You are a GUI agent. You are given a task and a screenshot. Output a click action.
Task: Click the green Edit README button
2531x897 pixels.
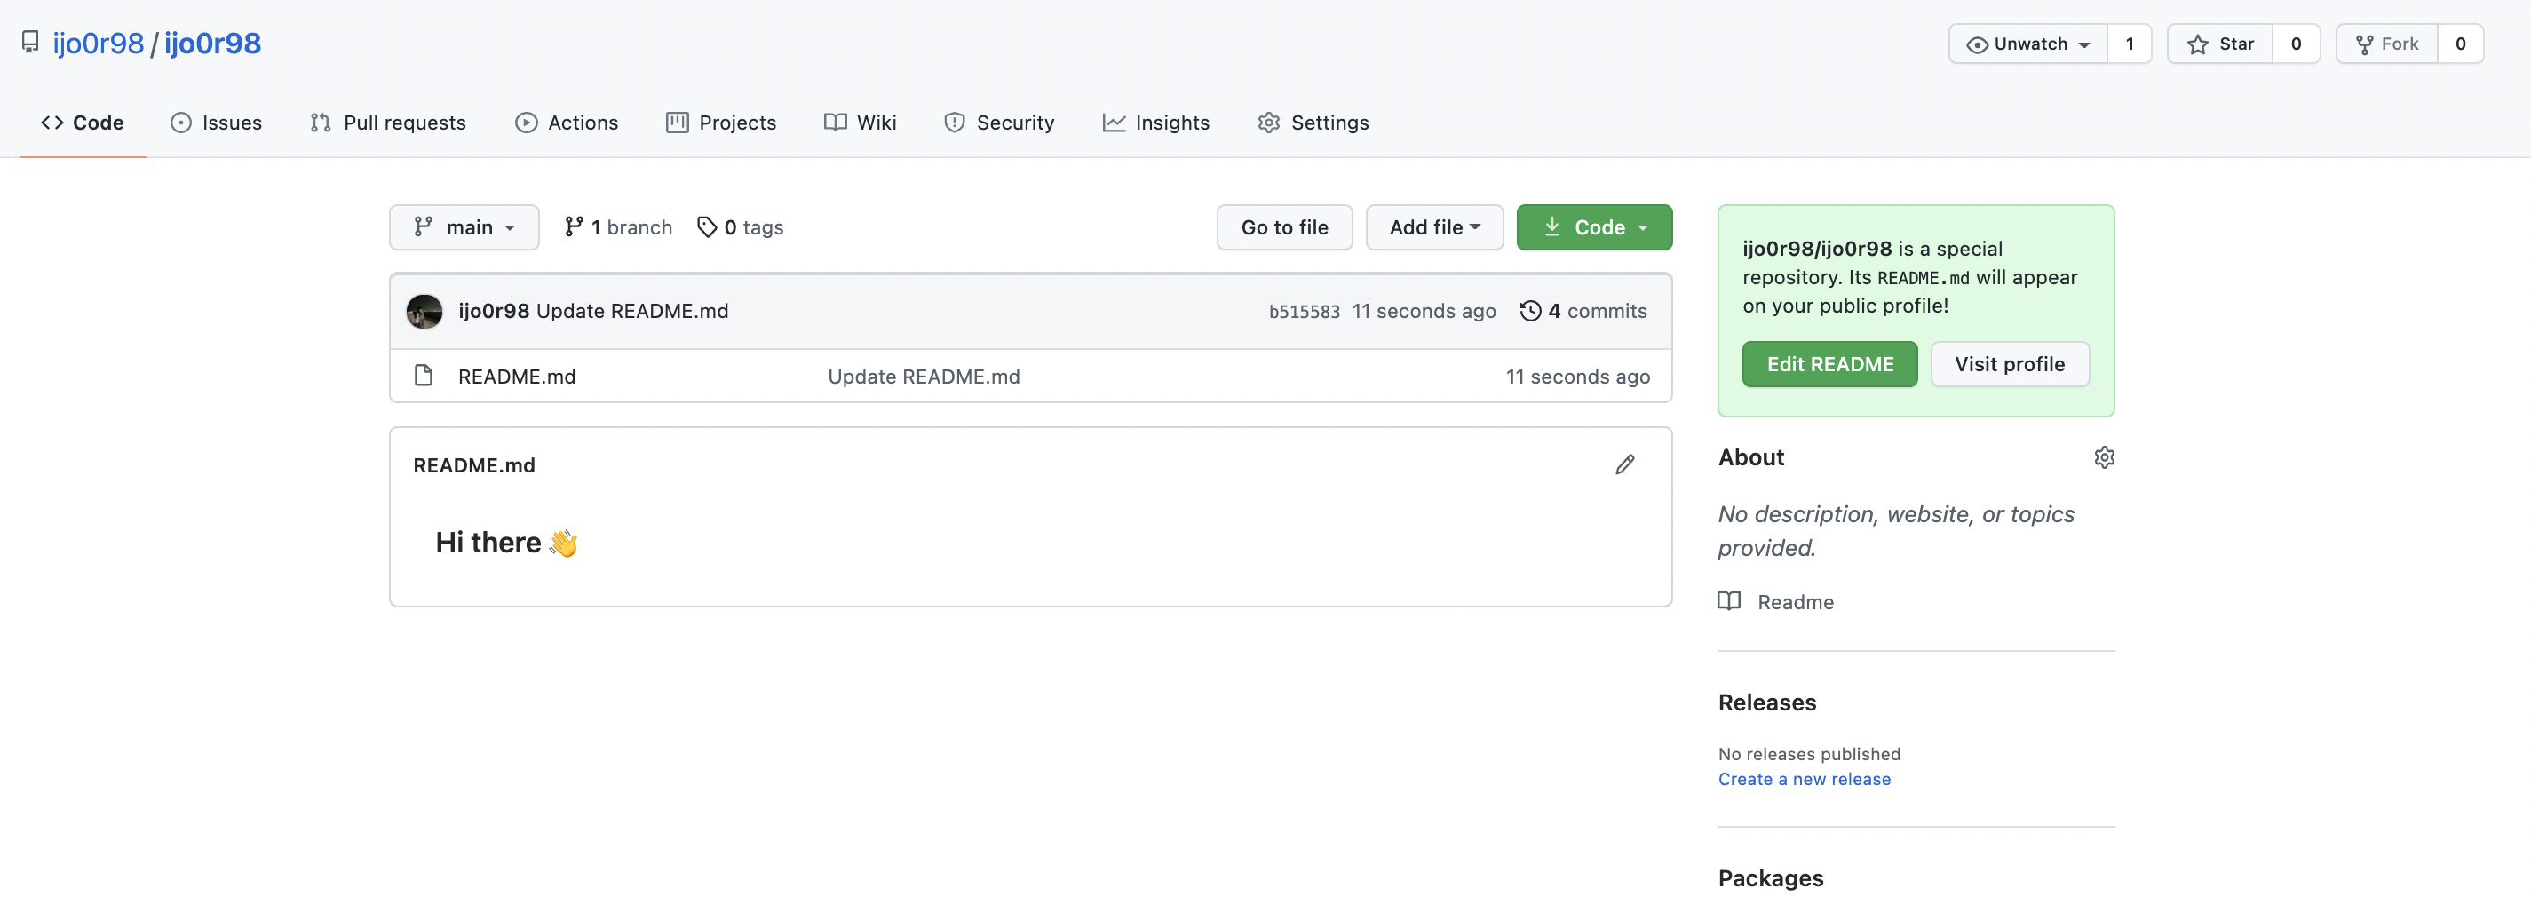(1829, 364)
